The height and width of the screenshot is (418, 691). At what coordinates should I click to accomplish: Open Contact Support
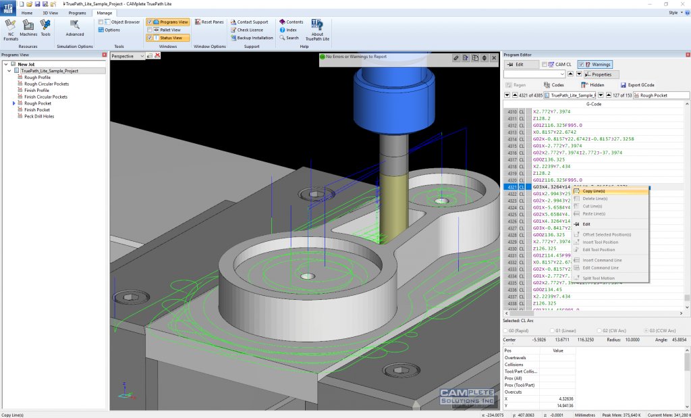[x=250, y=22]
